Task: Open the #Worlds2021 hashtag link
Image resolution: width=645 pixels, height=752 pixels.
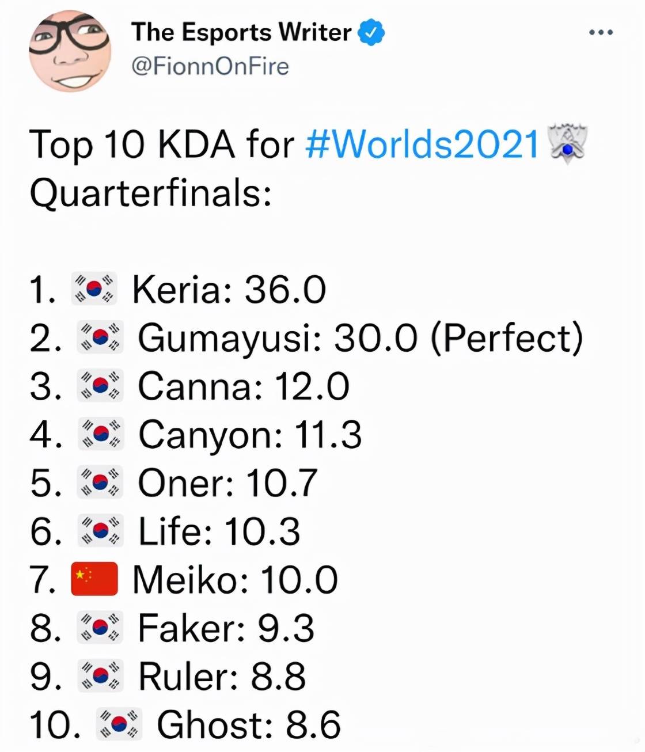Action: pyautogui.click(x=422, y=144)
